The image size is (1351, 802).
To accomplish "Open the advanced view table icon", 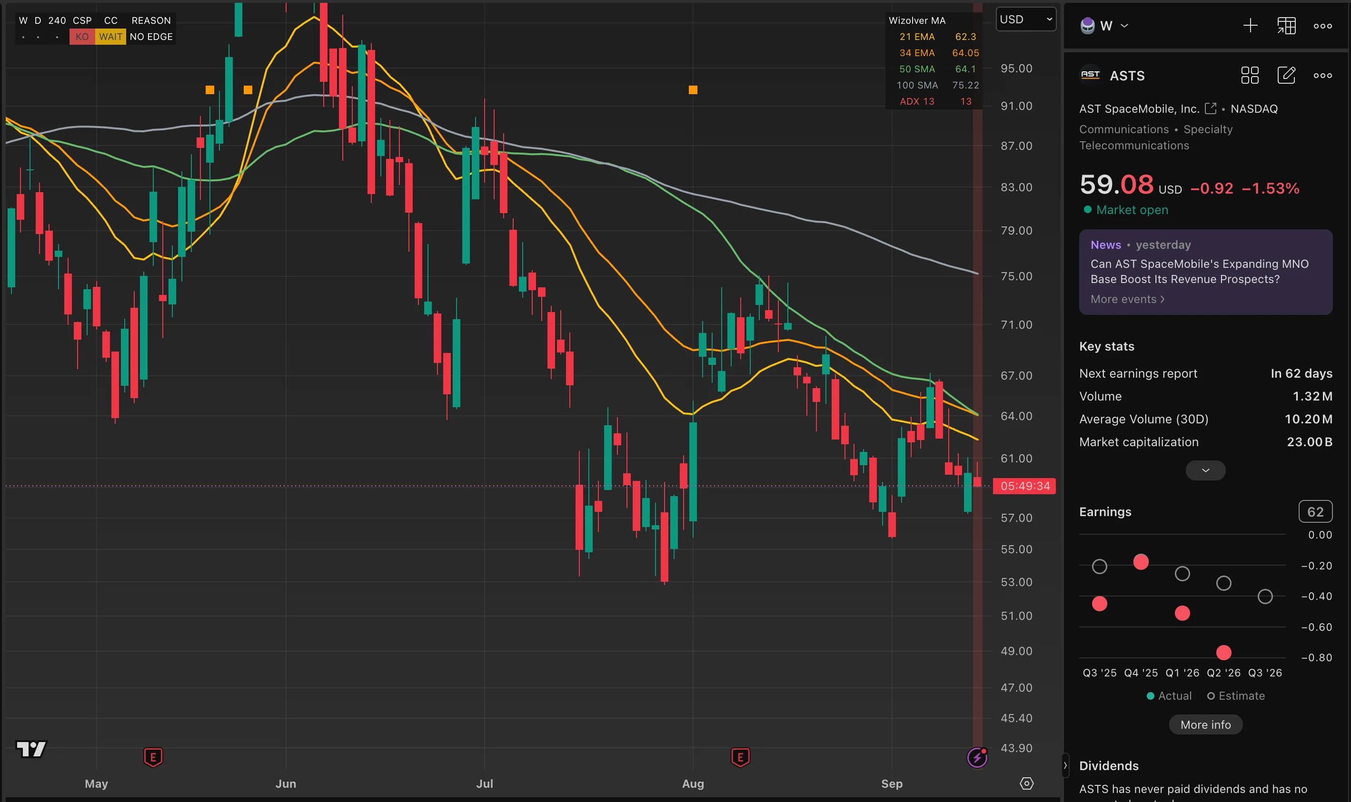I will 1286,25.
